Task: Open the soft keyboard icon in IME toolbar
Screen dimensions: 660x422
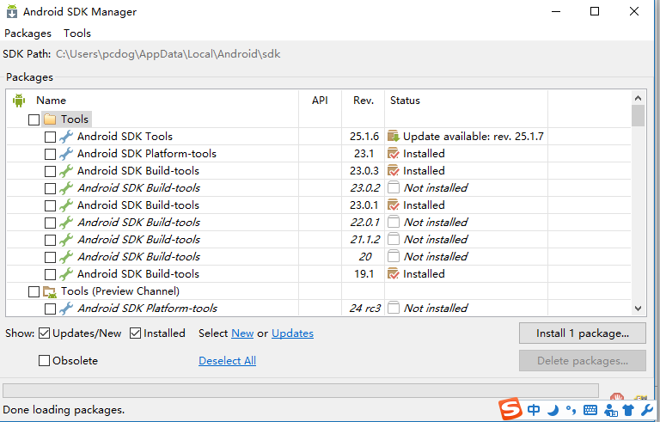Action: click(590, 410)
